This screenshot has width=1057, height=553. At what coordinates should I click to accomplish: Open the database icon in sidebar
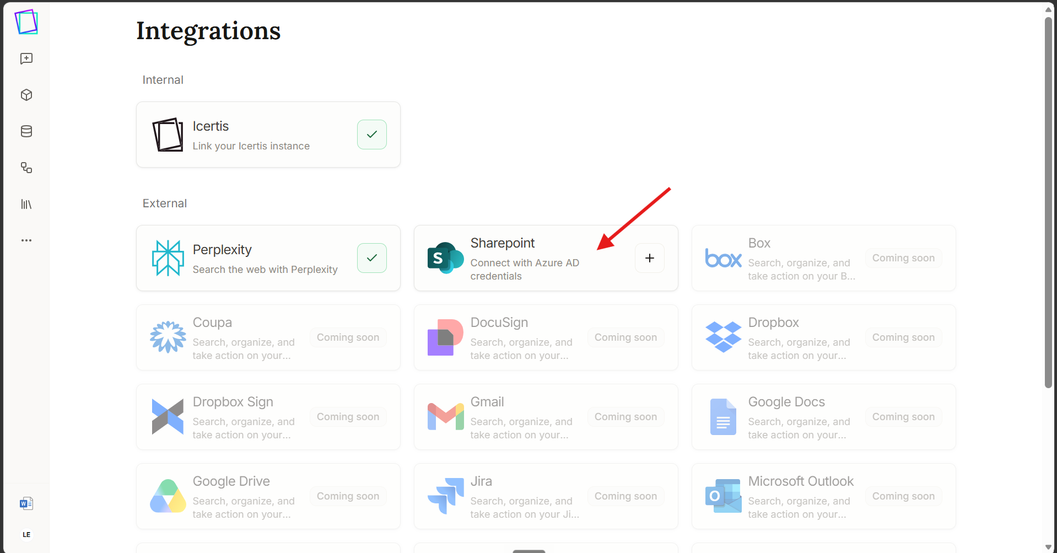coord(26,131)
